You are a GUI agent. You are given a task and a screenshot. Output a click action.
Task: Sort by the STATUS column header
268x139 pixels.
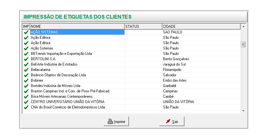click(143, 26)
